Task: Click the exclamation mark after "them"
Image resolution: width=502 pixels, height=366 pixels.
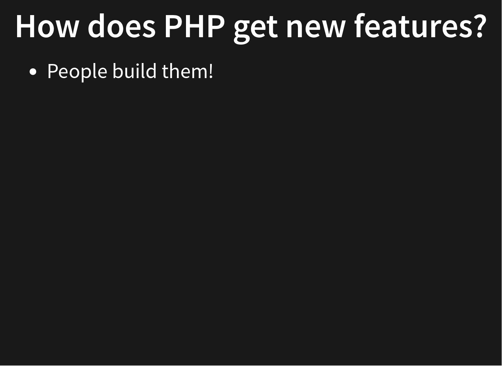Action: 211,71
